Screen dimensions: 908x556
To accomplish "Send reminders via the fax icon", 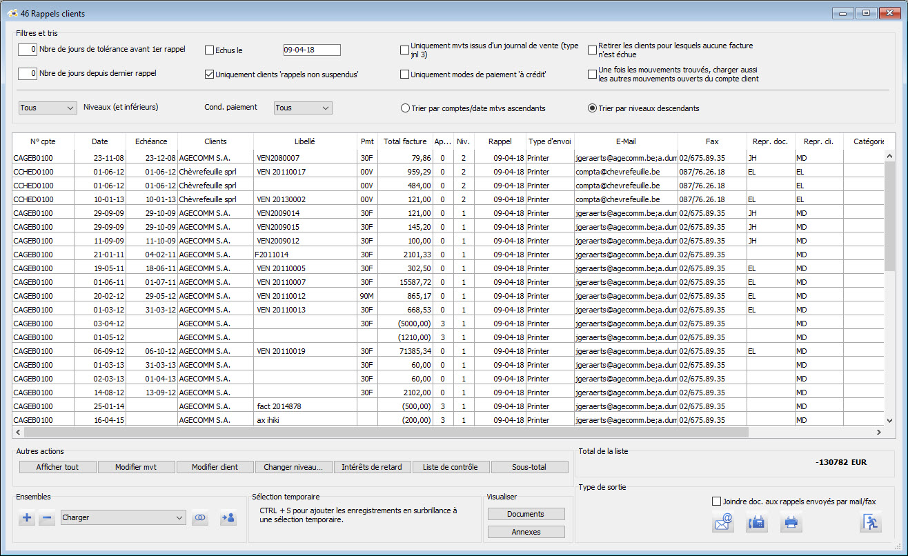I will click(757, 523).
